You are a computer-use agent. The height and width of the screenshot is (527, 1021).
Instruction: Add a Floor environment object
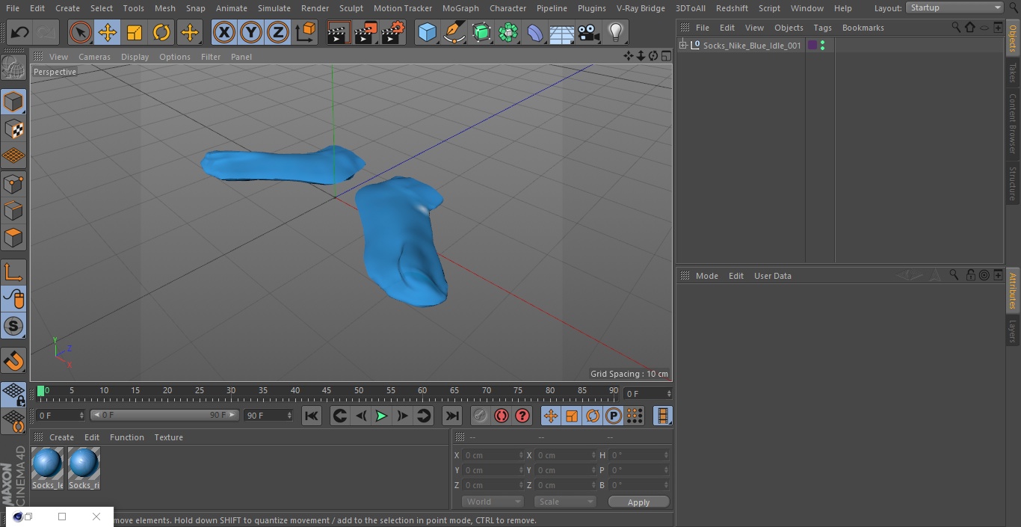tap(562, 32)
